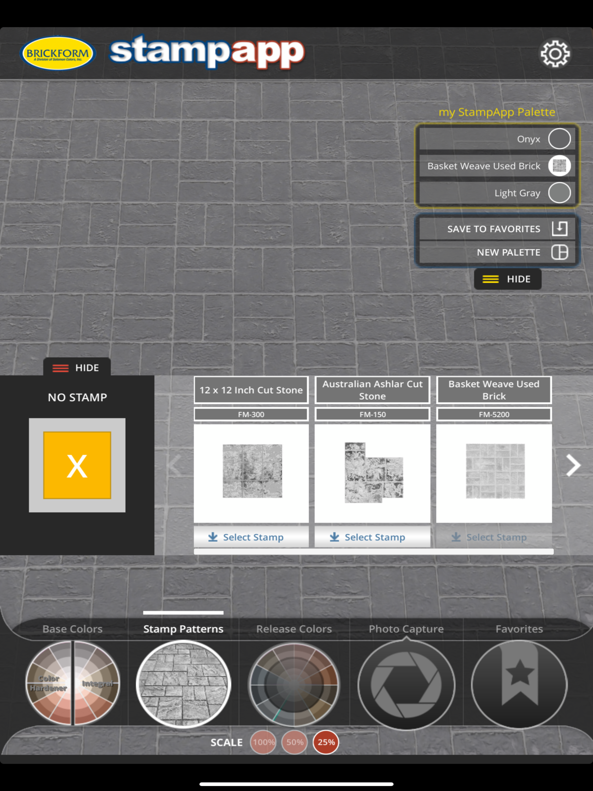Viewport: 593px width, 791px height.
Task: Switch to the Release Colors tab
Action: pos(294,629)
